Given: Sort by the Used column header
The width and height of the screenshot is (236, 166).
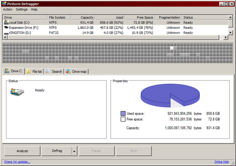Looking at the screenshot, I should (110, 18).
